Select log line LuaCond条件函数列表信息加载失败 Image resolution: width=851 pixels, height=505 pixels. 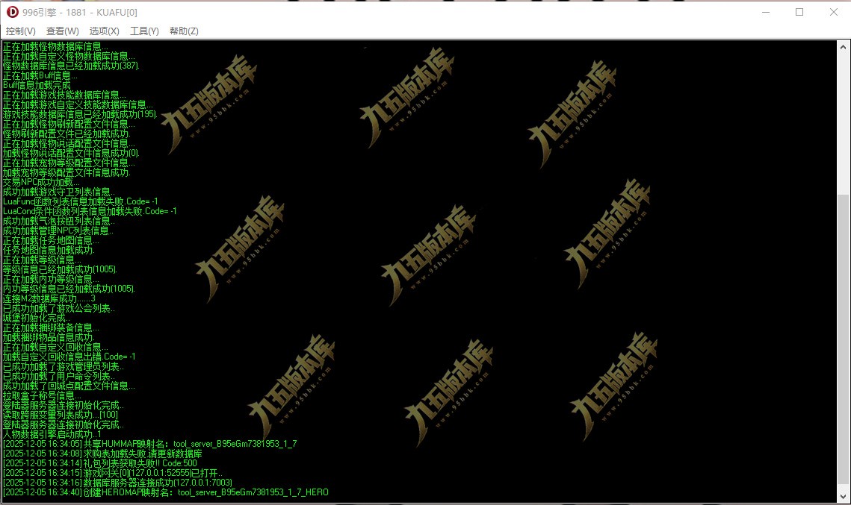coord(90,211)
